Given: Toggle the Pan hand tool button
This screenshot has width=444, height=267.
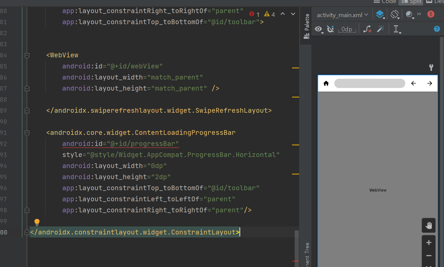Looking at the screenshot, I should tap(429, 225).
